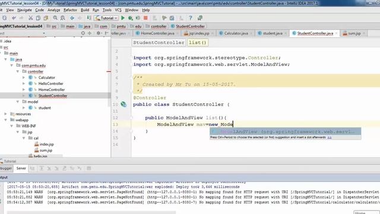Collapse the controller package
The height and width of the screenshot is (214, 380).
[18, 71]
